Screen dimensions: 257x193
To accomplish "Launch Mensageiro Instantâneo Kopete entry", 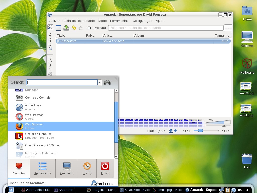I will click(61, 155).
